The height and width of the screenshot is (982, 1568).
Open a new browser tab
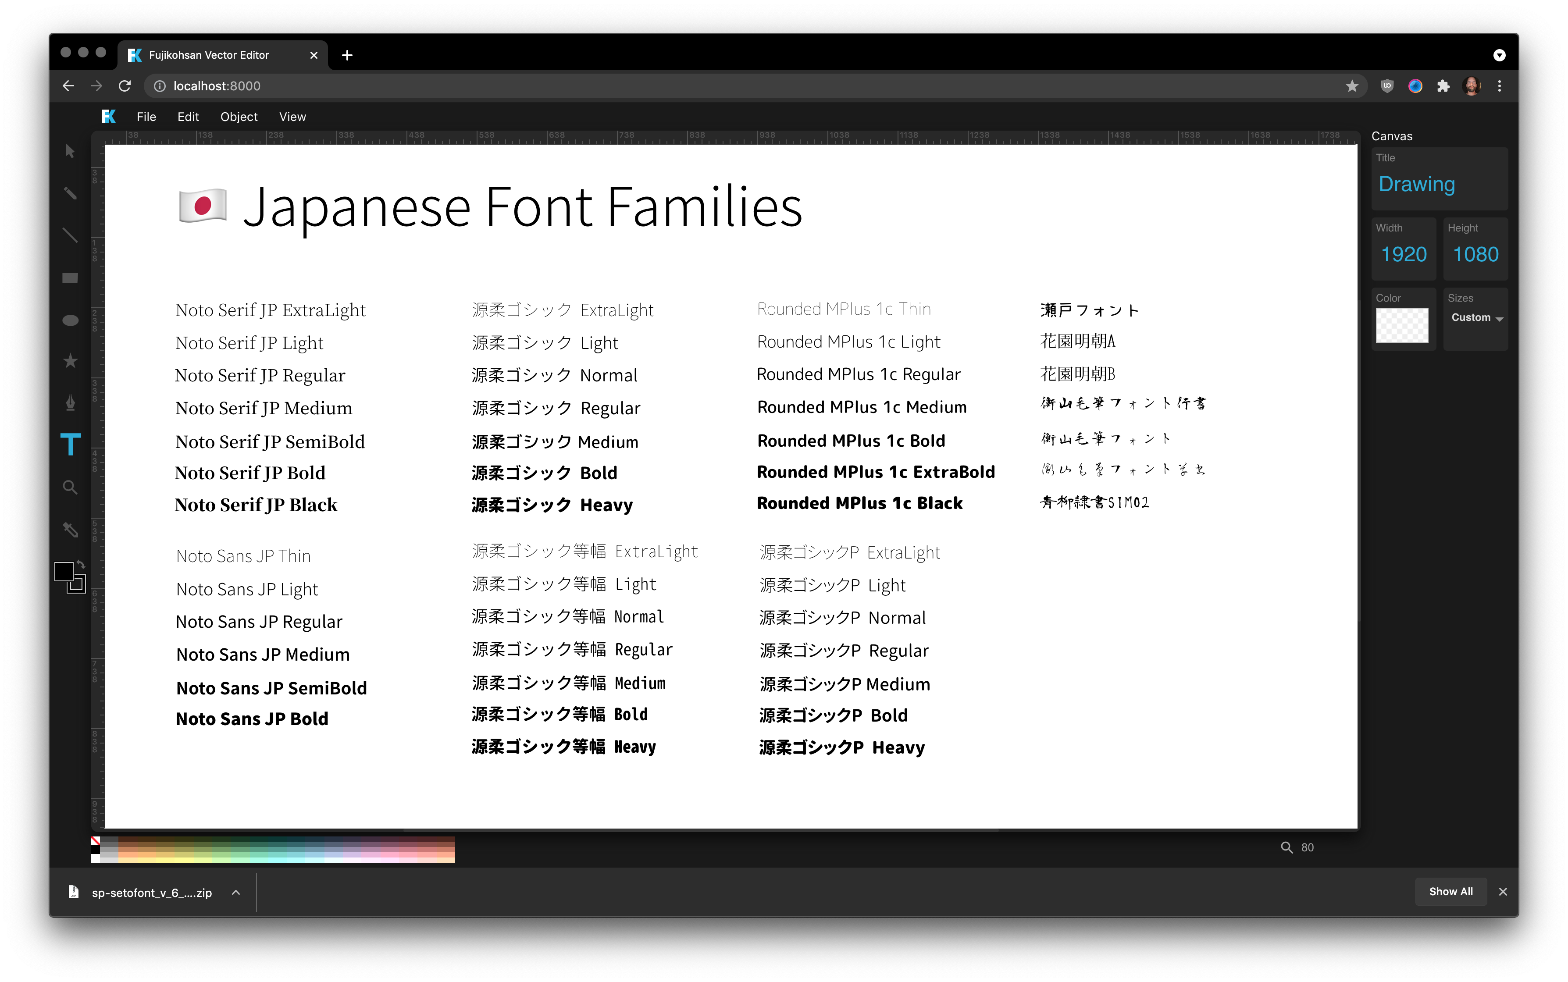click(347, 55)
